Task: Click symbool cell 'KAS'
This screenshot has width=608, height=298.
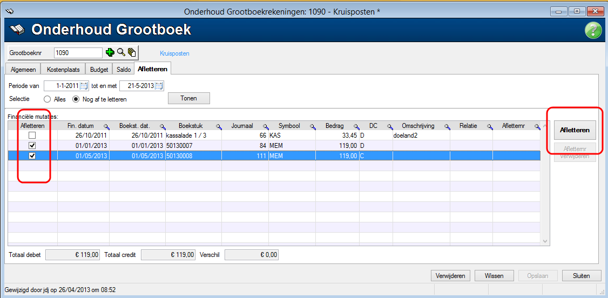Action: point(292,136)
